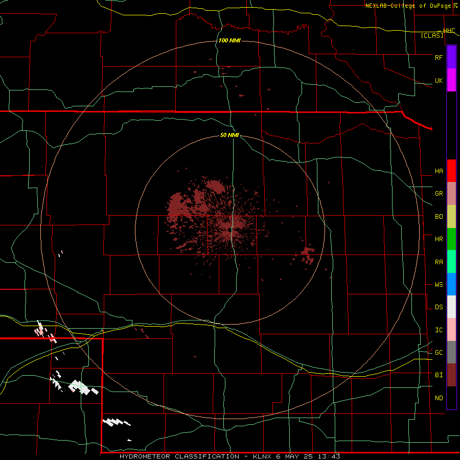The width and height of the screenshot is (460, 460).
Task: Click the 'BD' legend label
Action: pyautogui.click(x=439, y=217)
